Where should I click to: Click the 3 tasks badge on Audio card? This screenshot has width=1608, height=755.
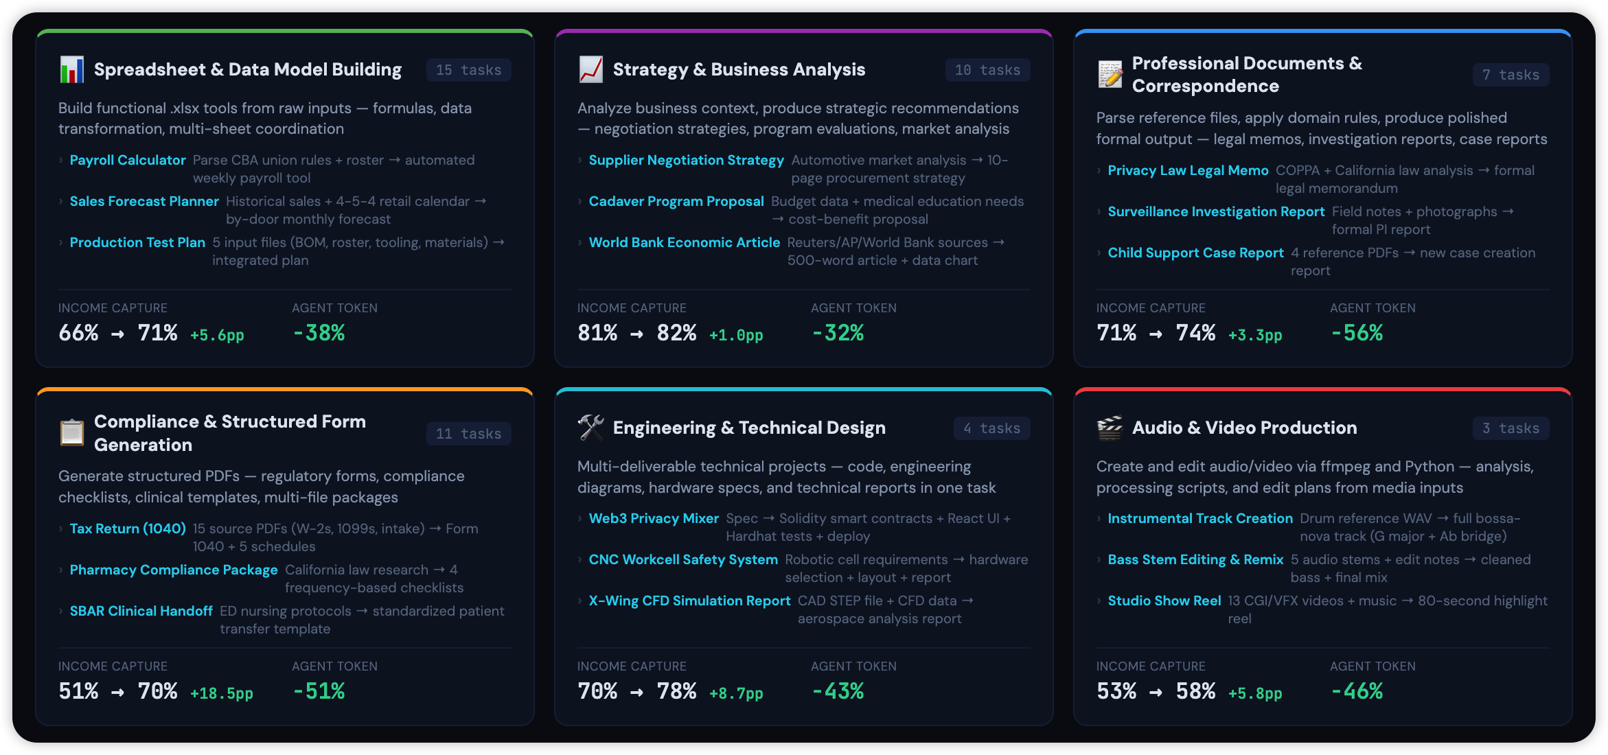[x=1511, y=428]
